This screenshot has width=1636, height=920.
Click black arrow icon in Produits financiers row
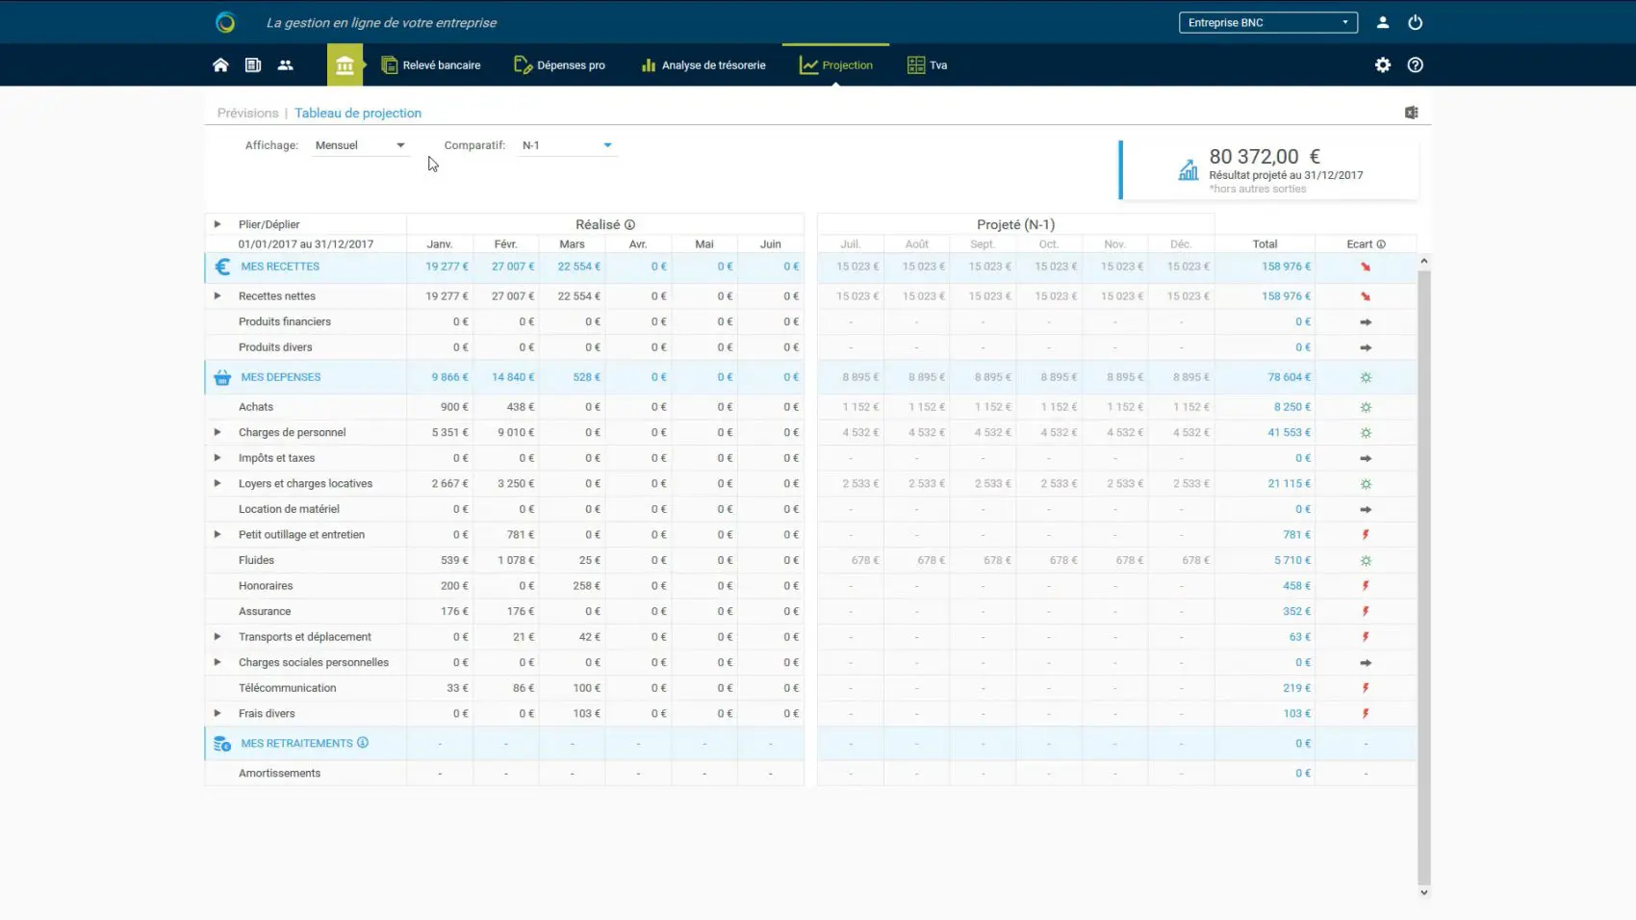1366,322
